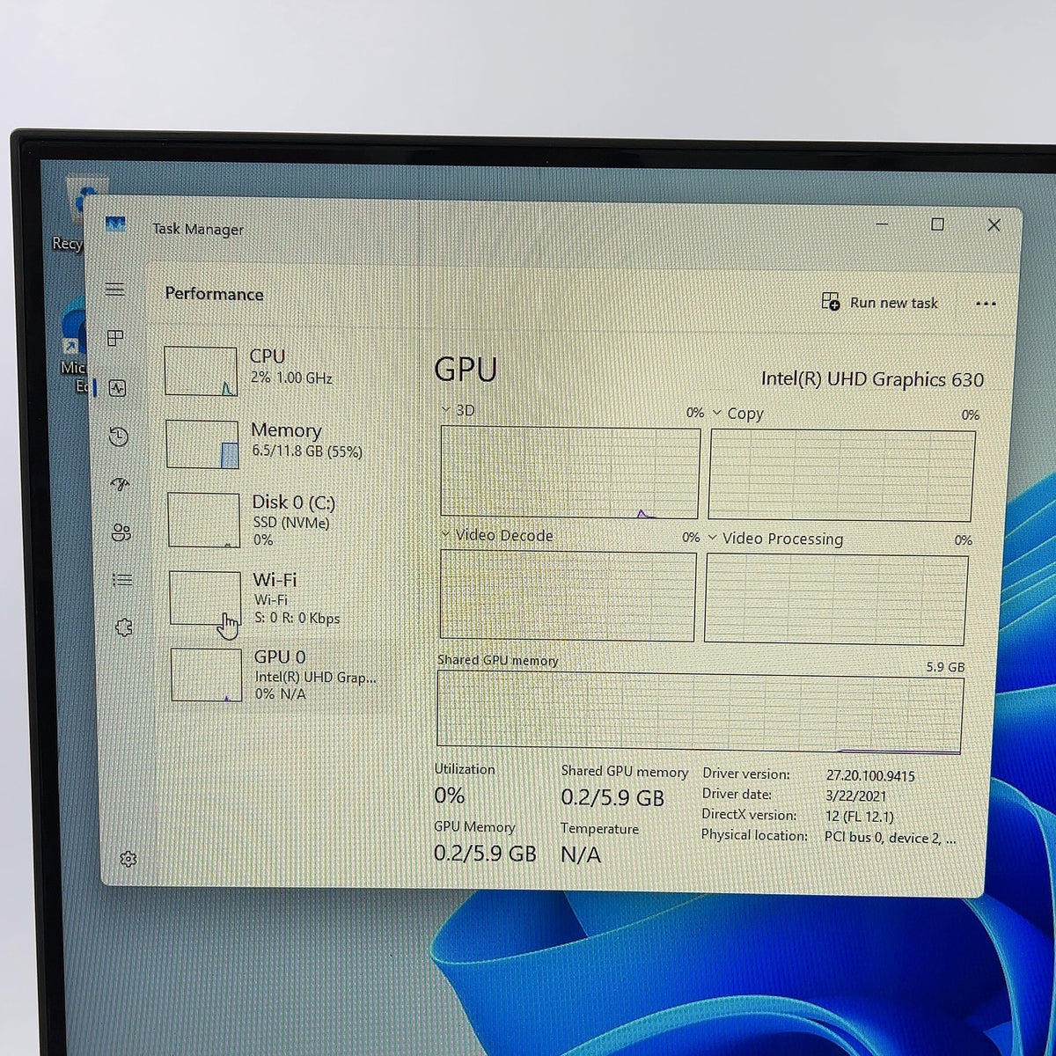Viewport: 1056px width, 1056px height.
Task: Open the Startup apps page icon
Action: tap(121, 484)
